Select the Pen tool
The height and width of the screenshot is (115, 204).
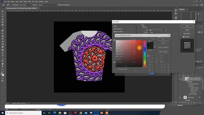click(3, 53)
